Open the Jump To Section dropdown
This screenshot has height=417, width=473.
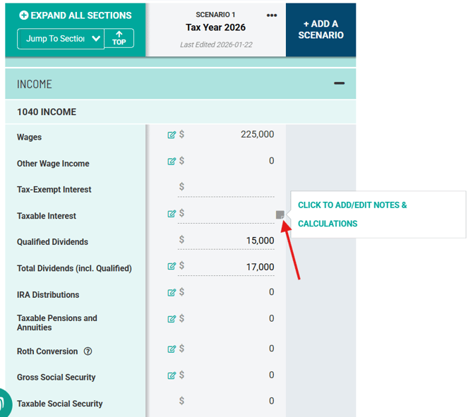(61, 39)
